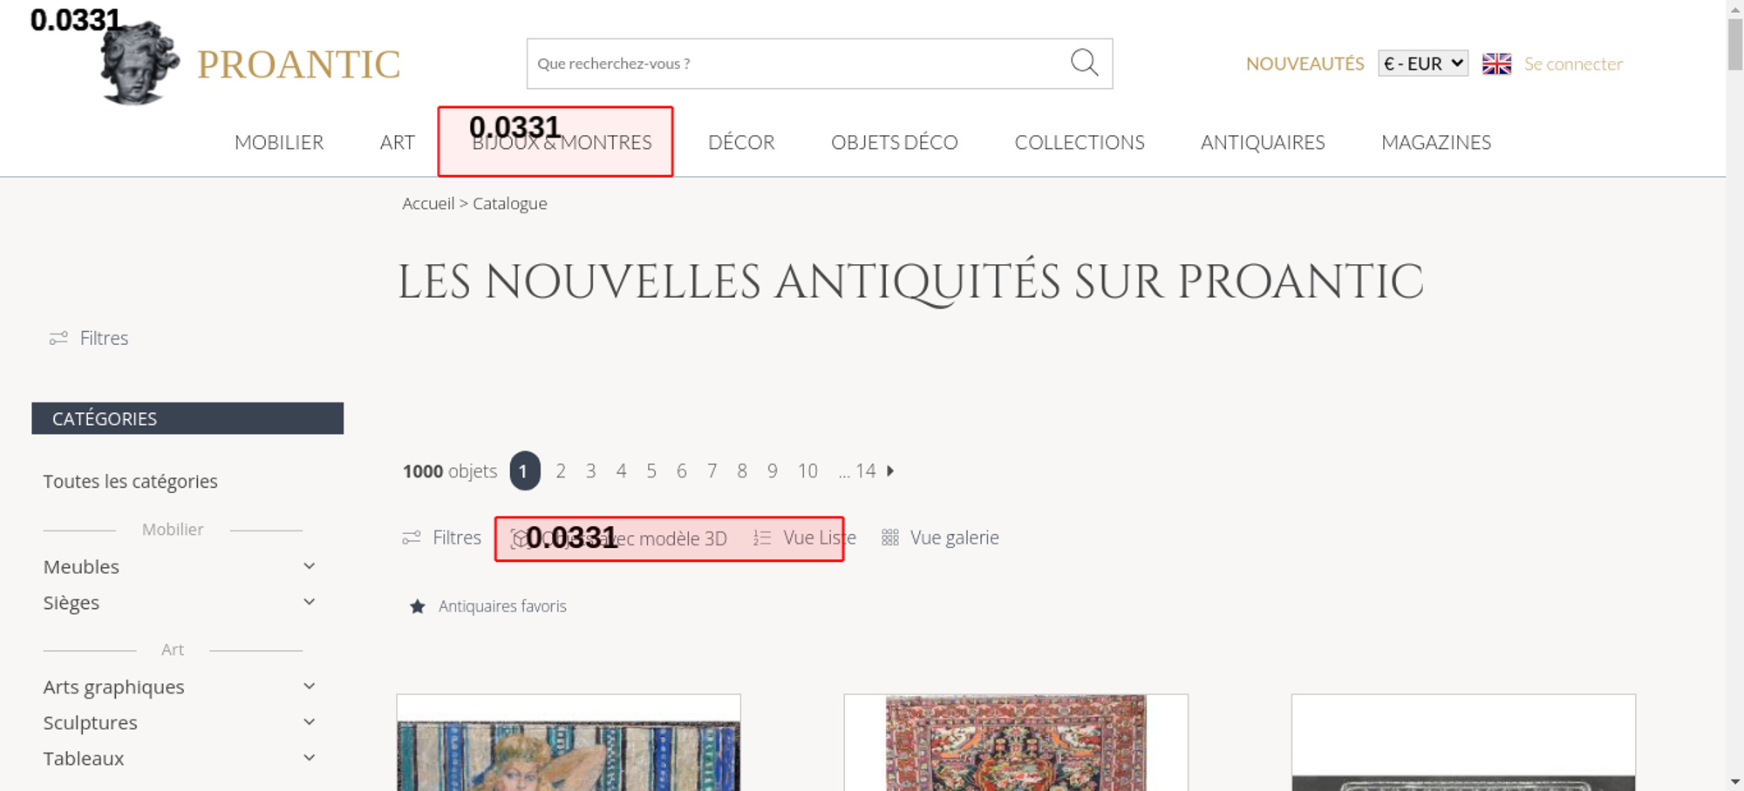Go to page 3
The image size is (1744, 791).
[591, 471]
